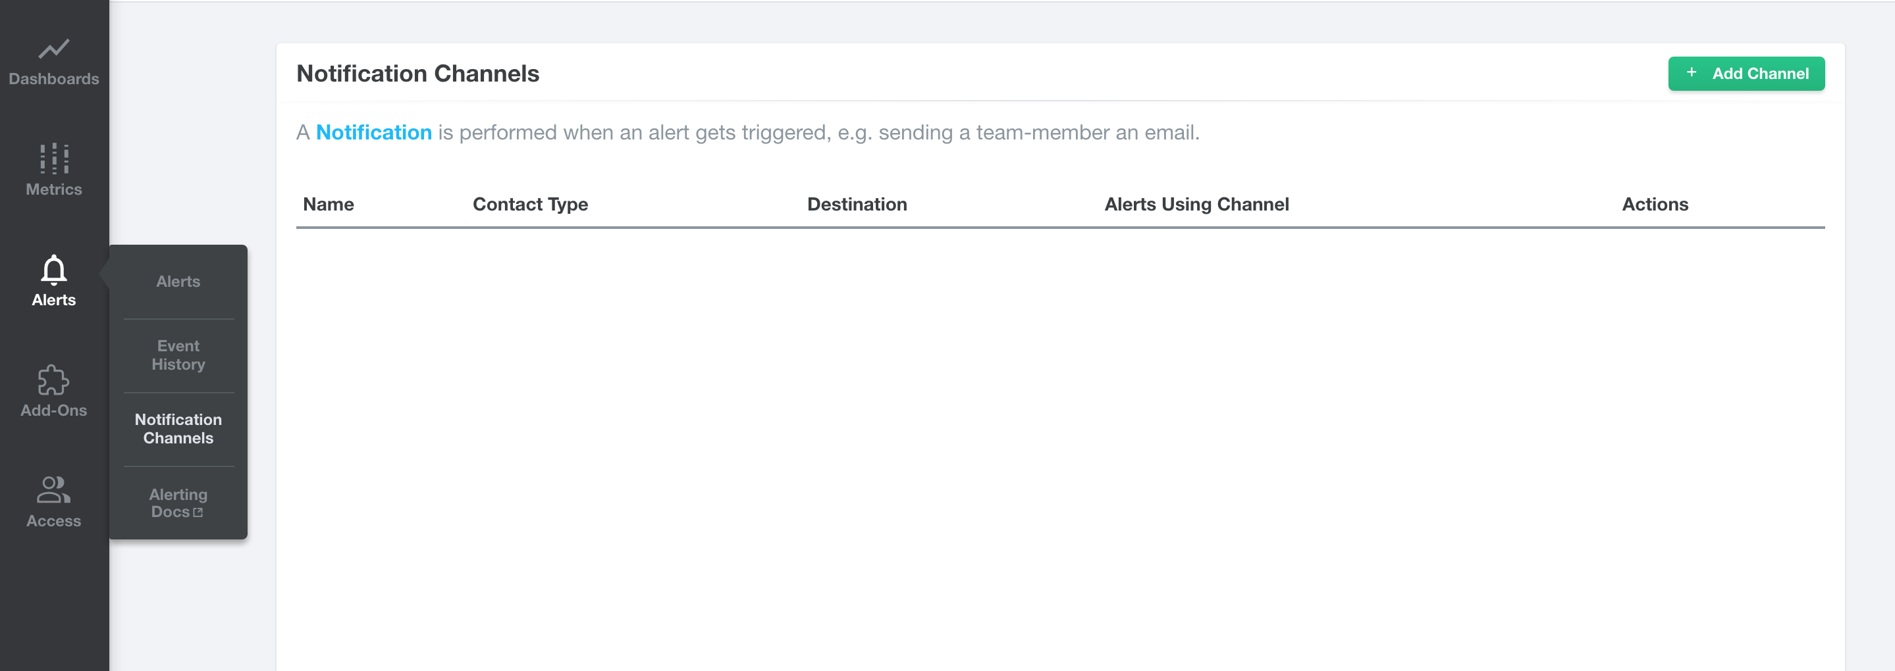Click the Metrics bars icon in sidebar
1895x671 pixels.
coord(54,158)
